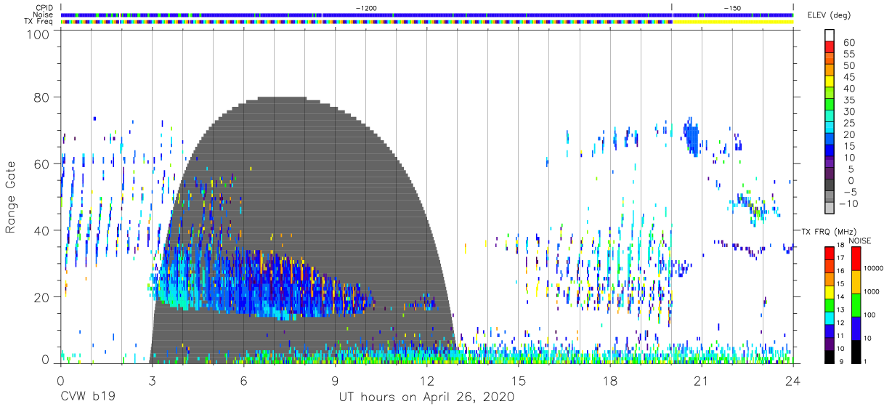Click the 'ELEV (deg)' colorbar title

point(827,15)
